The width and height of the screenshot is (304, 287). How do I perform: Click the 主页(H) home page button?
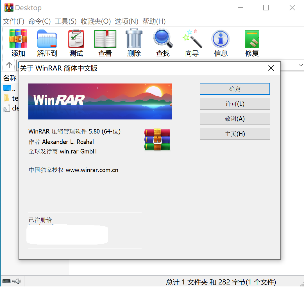coord(235,134)
